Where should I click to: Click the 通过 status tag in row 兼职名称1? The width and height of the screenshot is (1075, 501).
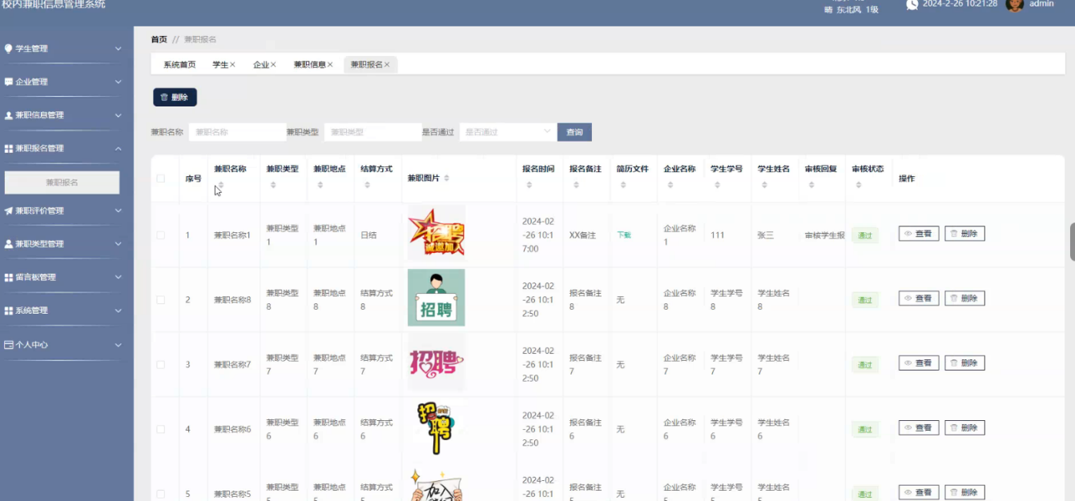(x=865, y=235)
